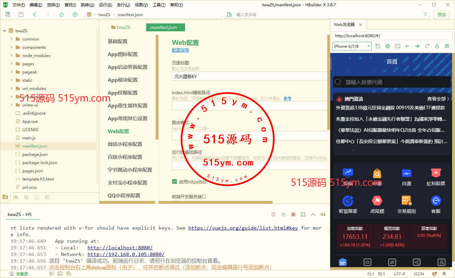Click the bookmark star icon in toolbar
This screenshot has height=278, width=455.
click(x=62, y=14)
